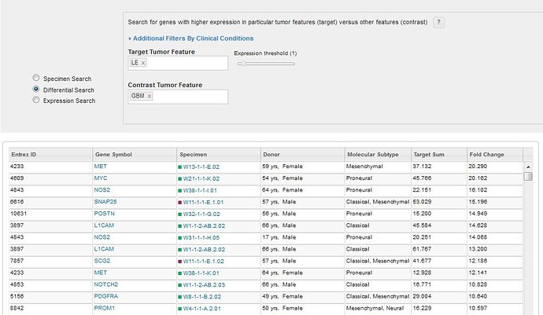This screenshot has width=543, height=315.
Task: Select the Differential Search radio button
Action: (x=36, y=89)
